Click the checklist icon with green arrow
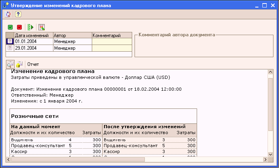 coord(30,27)
